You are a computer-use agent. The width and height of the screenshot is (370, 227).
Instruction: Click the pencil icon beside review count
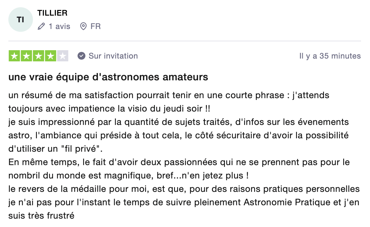[41, 26]
